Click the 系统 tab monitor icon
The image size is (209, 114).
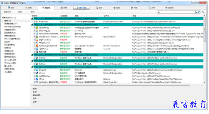tap(9, 8)
